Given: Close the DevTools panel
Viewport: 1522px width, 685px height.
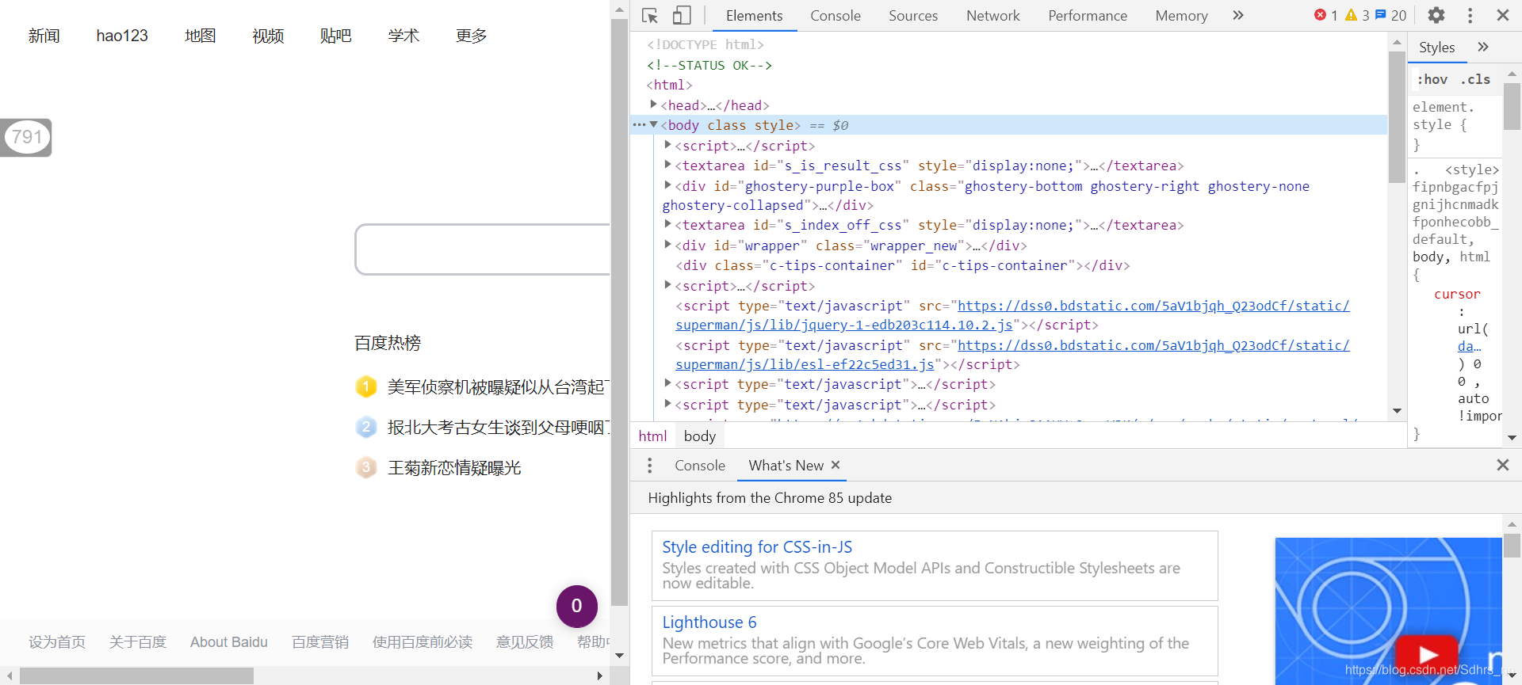Looking at the screenshot, I should (x=1502, y=15).
